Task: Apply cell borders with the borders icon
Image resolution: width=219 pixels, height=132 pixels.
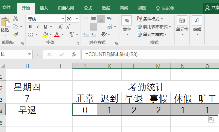Action: tap(31, 34)
